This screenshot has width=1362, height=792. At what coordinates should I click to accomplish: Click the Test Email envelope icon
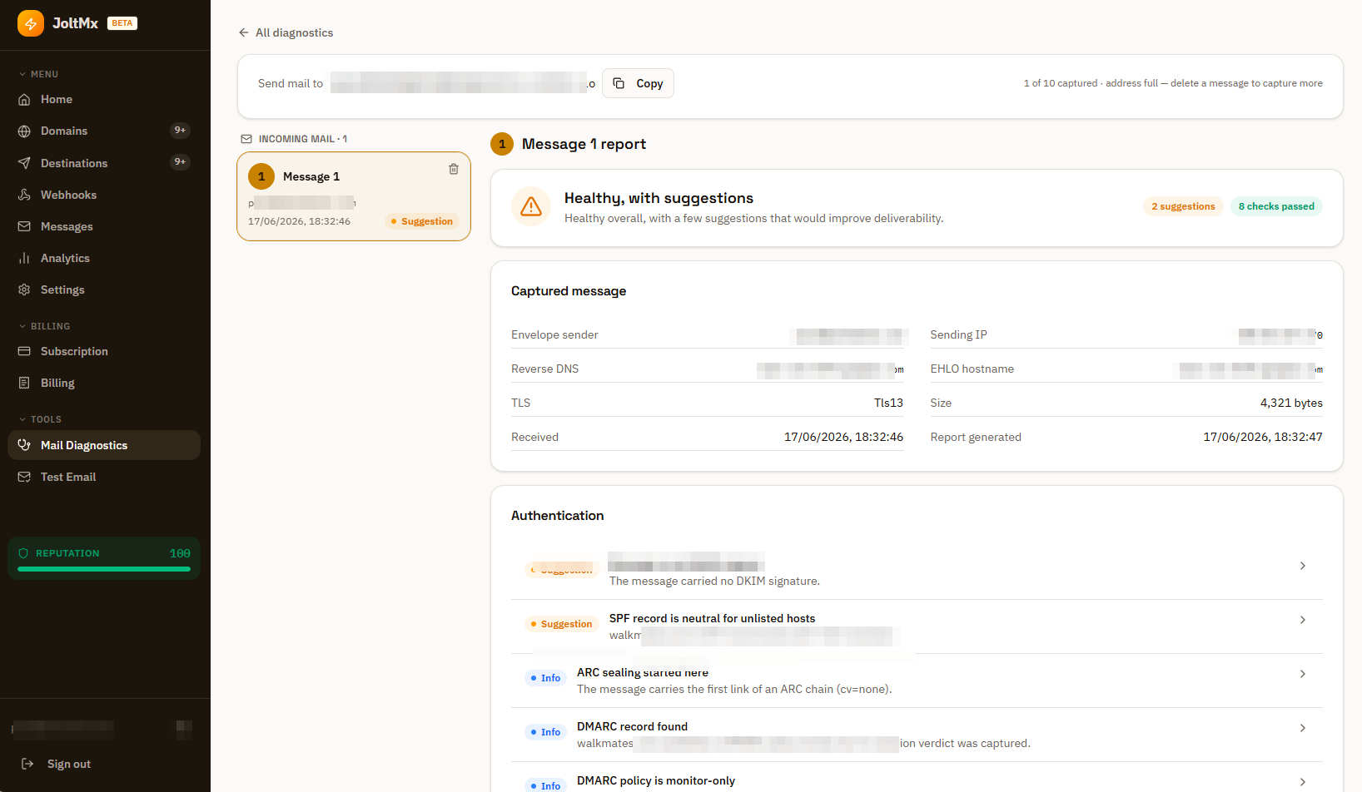click(x=24, y=477)
